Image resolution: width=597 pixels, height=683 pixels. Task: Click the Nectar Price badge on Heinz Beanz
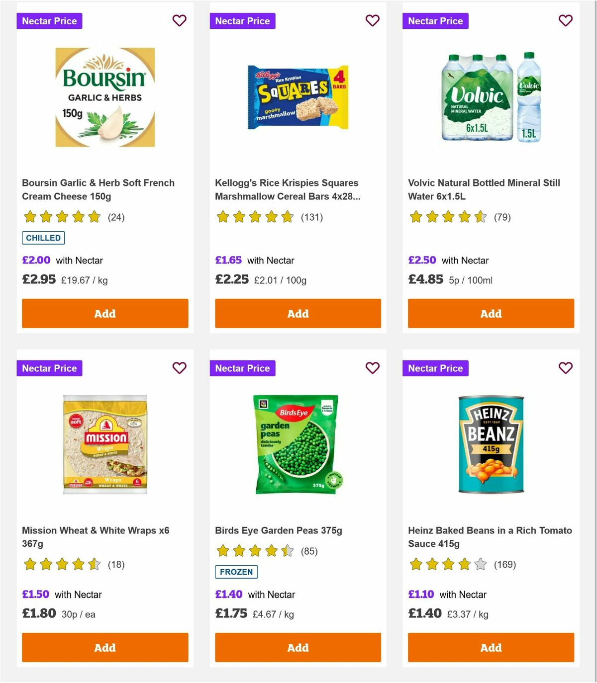[x=435, y=368]
